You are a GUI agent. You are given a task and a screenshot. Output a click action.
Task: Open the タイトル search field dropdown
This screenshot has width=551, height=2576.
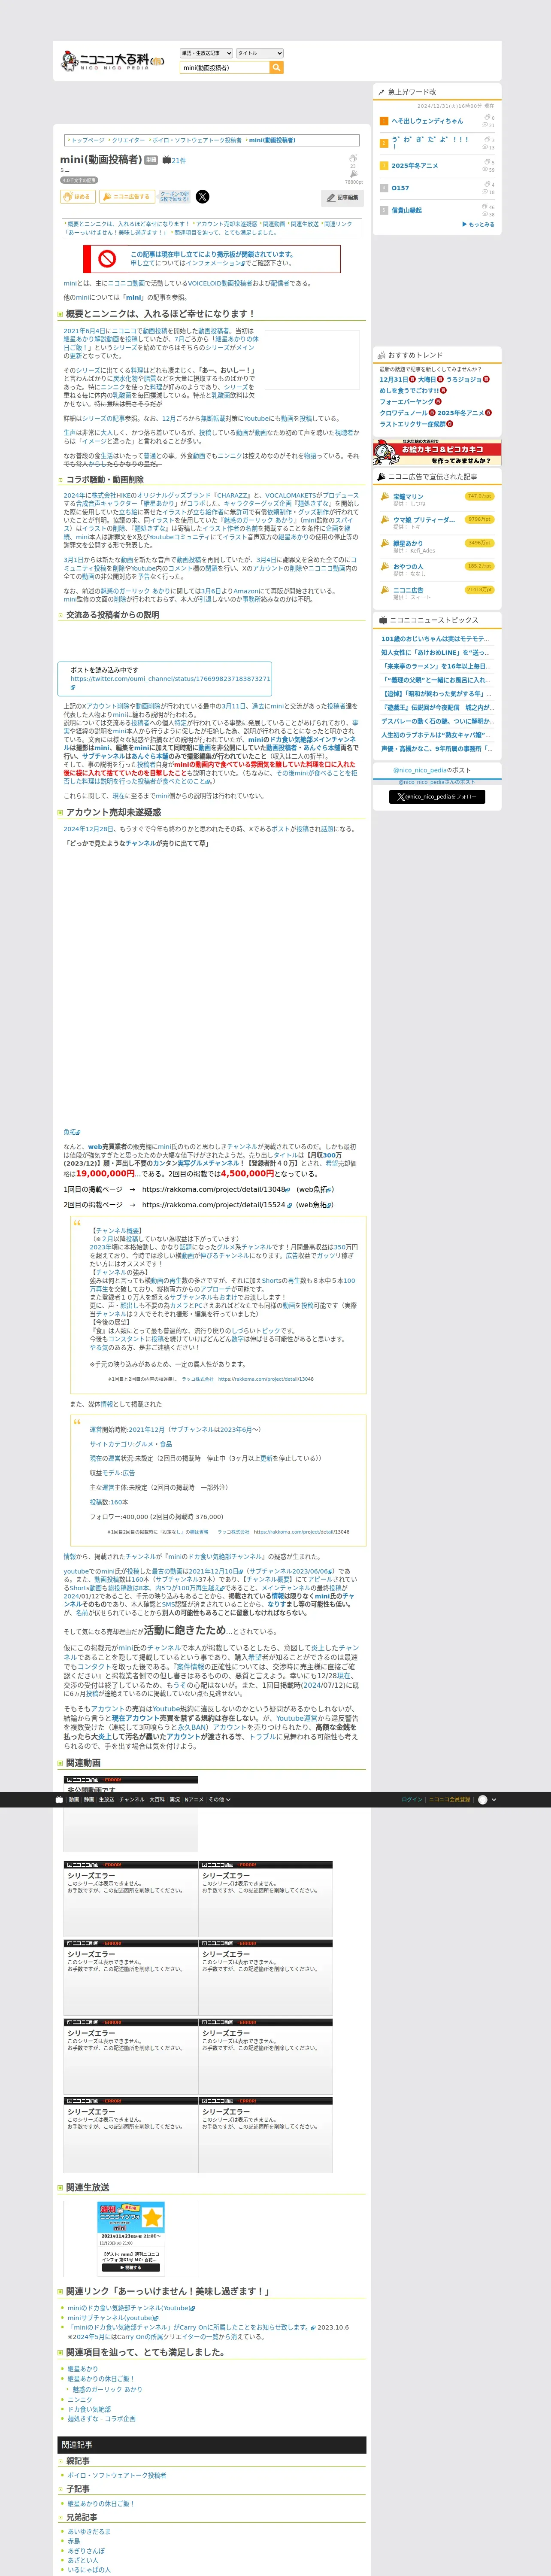click(x=260, y=53)
